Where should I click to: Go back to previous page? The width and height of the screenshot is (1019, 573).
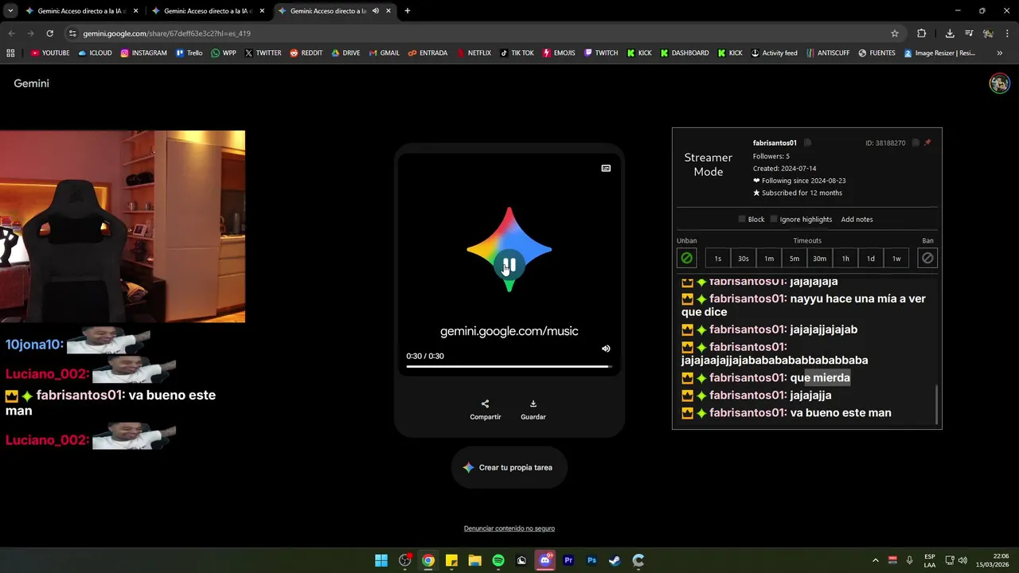click(11, 33)
